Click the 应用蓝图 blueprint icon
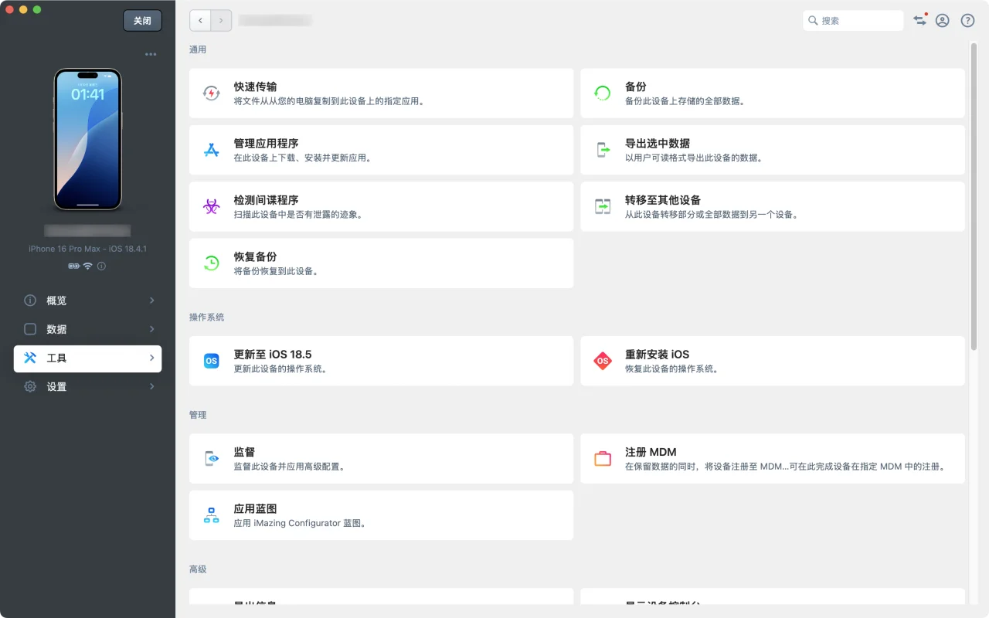This screenshot has width=989, height=618. pyautogui.click(x=211, y=515)
